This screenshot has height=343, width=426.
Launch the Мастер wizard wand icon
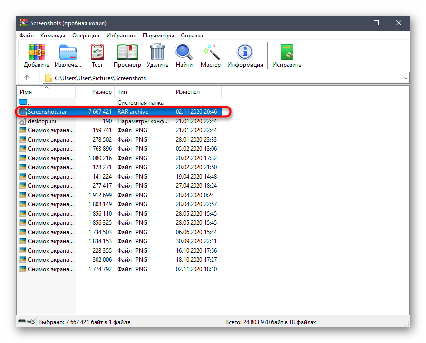(211, 52)
